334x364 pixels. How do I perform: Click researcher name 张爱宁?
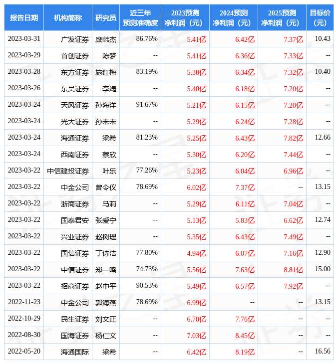click(106, 220)
